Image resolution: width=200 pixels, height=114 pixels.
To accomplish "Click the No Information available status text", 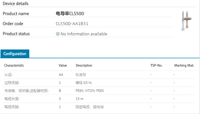I will tap(84, 34).
